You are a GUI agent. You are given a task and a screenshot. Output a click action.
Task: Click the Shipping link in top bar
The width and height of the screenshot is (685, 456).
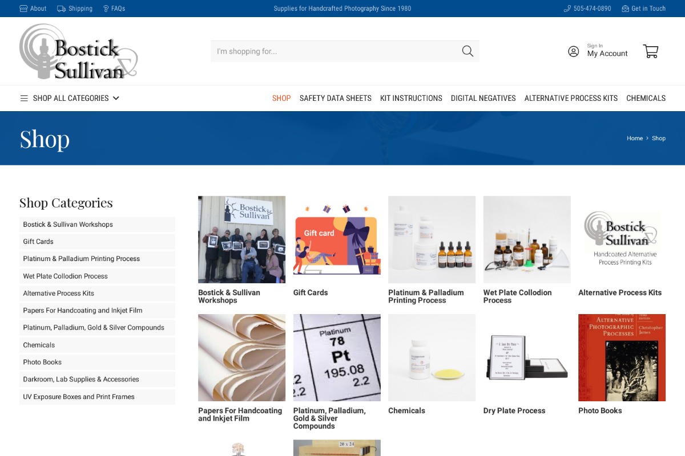click(x=80, y=9)
